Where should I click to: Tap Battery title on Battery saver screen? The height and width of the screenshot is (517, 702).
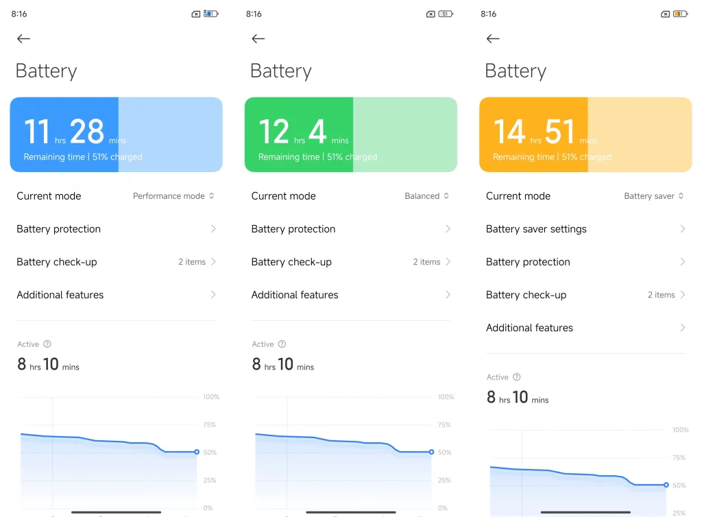pos(516,71)
